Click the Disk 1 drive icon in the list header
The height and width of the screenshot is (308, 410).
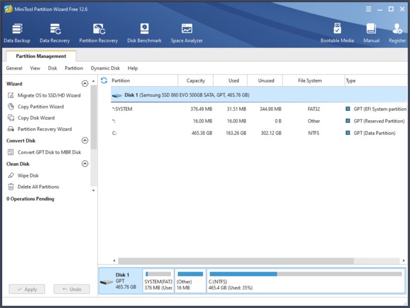(x=117, y=95)
